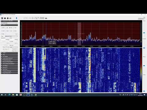Adjust the Offset slider handle
Viewport: 147px width, 110px height.
pyautogui.click(x=144, y=91)
